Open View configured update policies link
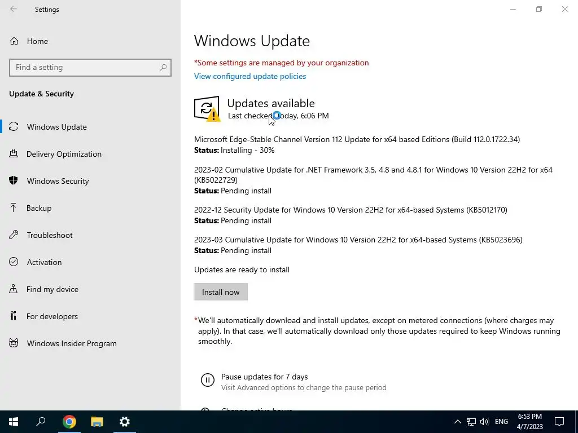 (250, 76)
